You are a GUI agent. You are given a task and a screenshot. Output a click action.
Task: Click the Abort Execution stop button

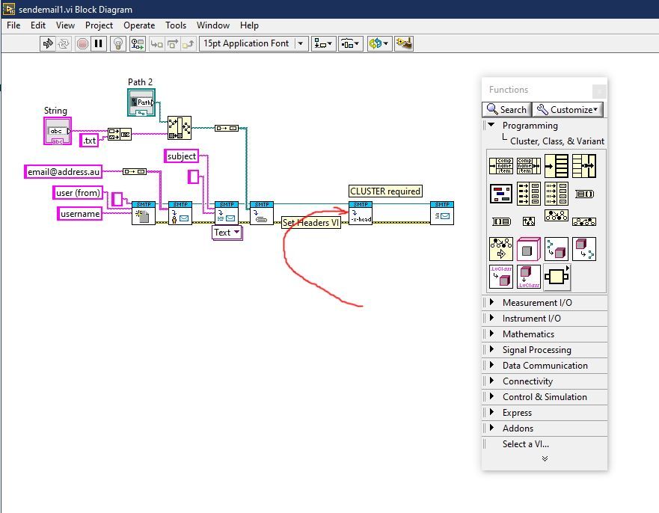82,43
